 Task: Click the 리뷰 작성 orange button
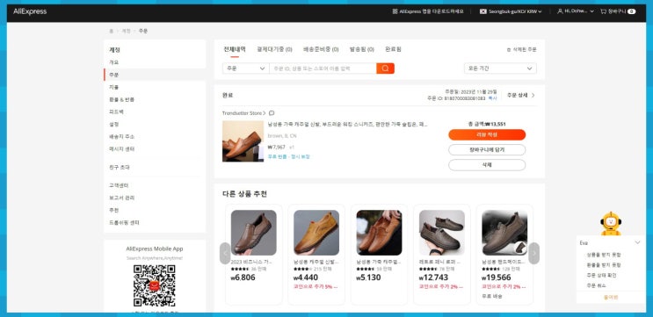(x=487, y=134)
